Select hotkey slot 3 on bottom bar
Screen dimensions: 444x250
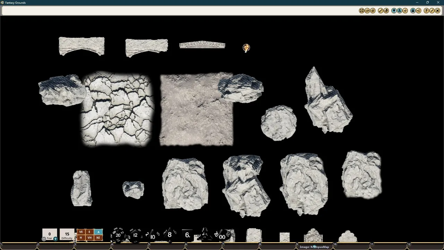pos(92,246)
